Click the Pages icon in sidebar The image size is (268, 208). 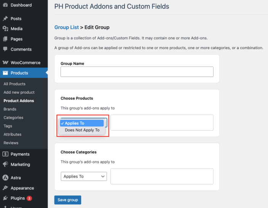(x=5, y=39)
